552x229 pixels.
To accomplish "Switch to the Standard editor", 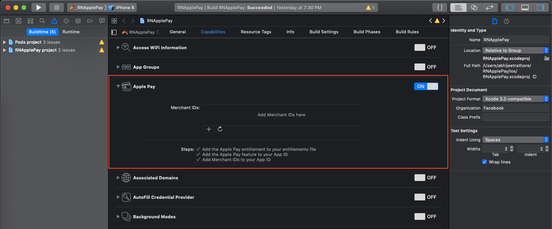I will click(x=458, y=8).
